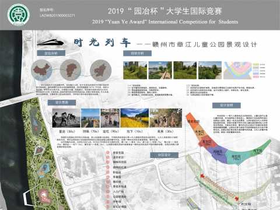Click the street photo captioned 90s
This screenshot has width=280, height=210.
pyautogui.click(x=110, y=118)
